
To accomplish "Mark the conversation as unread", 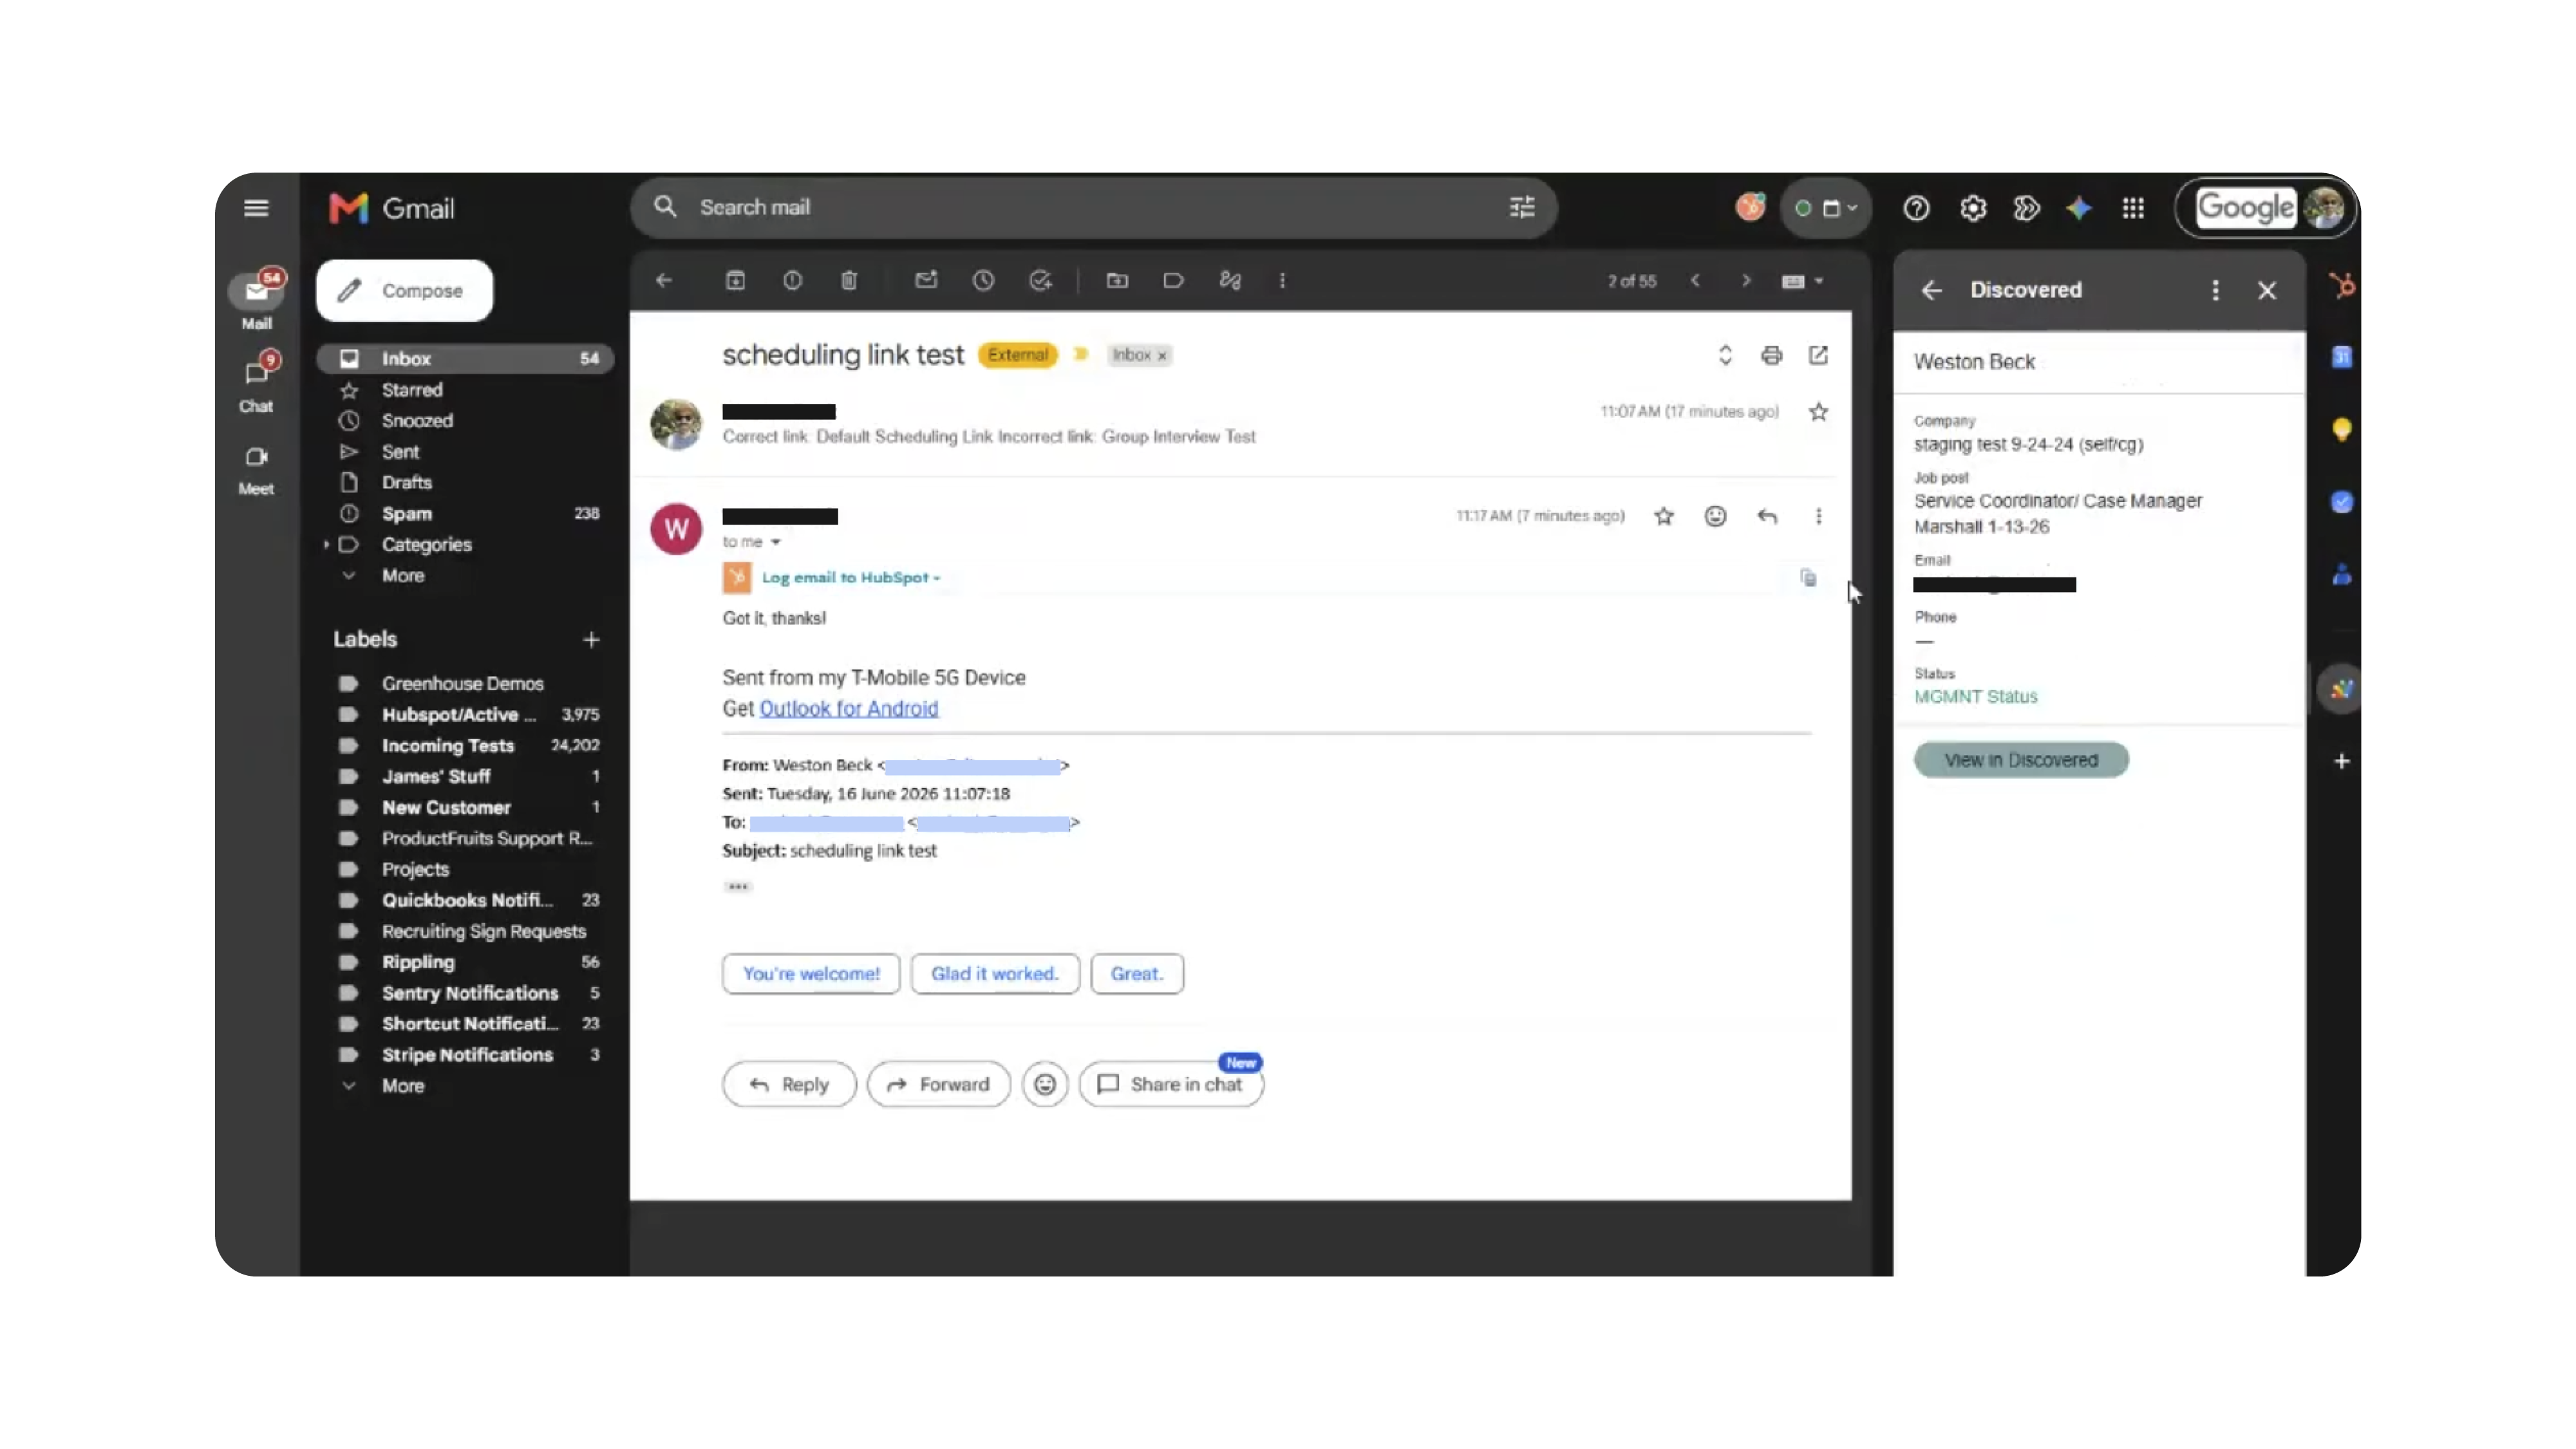I will pos(926,281).
